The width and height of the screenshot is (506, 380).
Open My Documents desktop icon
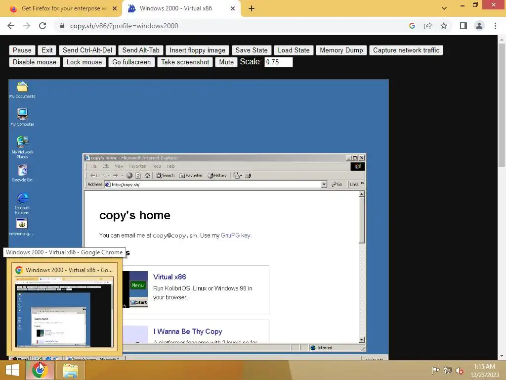point(22,90)
